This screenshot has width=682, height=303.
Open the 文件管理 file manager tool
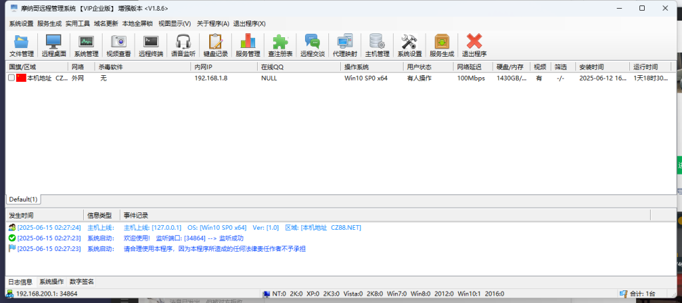click(x=21, y=46)
